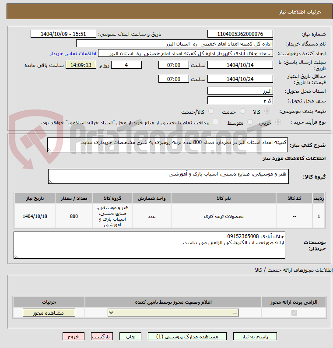Screen dimensions: 333x348
Task: Click the پاسخ به نیاز button
Action: (255, 337)
